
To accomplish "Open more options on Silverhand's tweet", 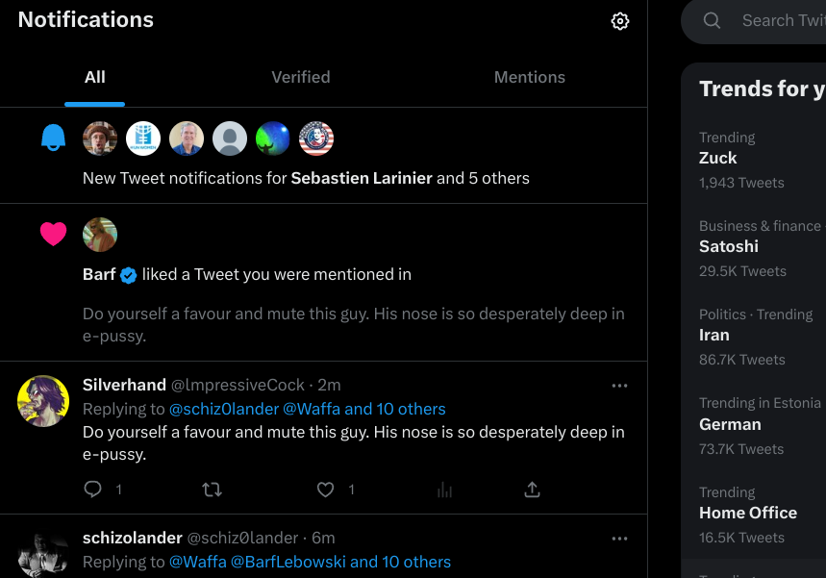I will point(619,386).
